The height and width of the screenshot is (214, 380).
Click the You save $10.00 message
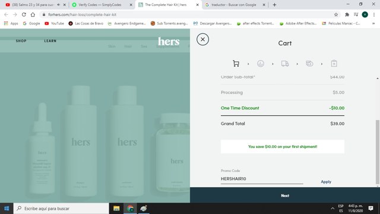[283, 147]
